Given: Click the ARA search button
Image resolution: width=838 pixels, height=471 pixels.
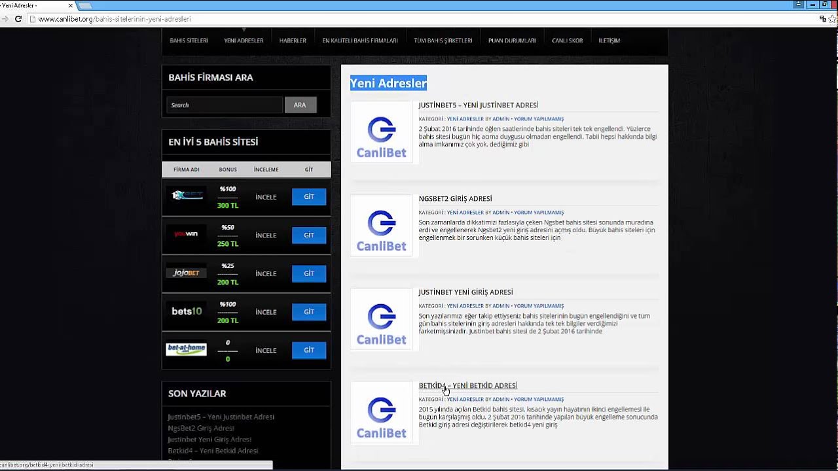Looking at the screenshot, I should 300,105.
